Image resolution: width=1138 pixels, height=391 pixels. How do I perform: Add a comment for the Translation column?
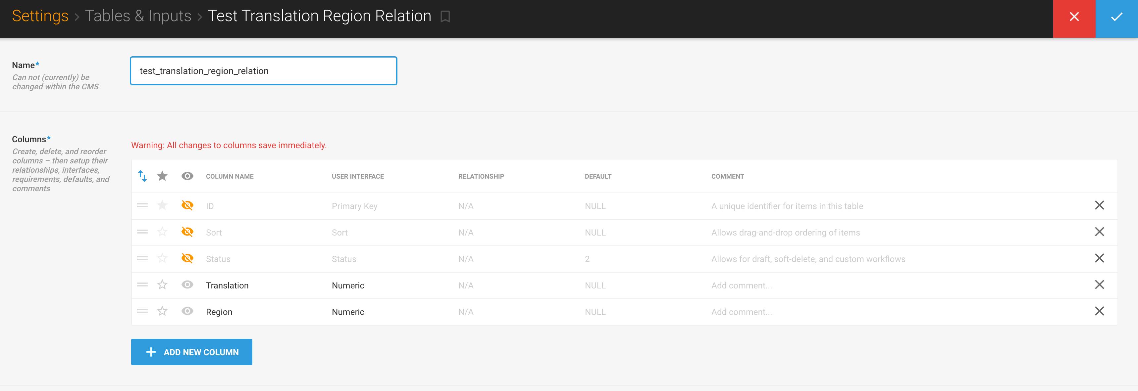tap(741, 285)
